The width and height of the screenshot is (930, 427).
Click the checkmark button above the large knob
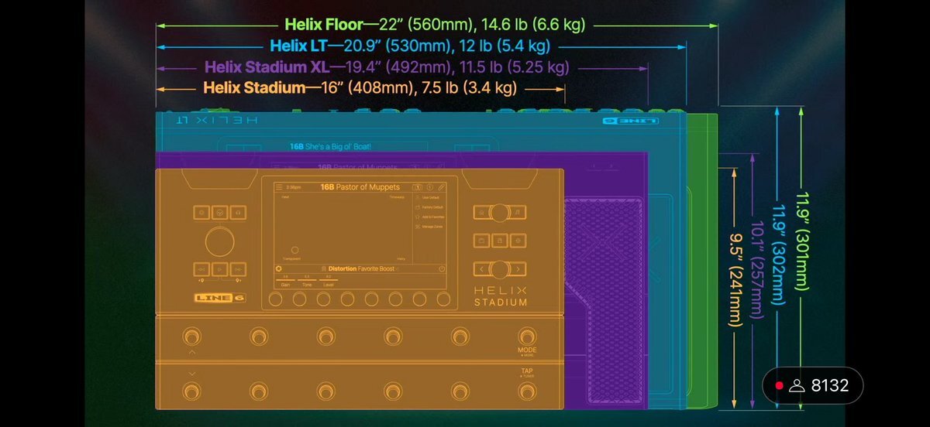coord(220,213)
